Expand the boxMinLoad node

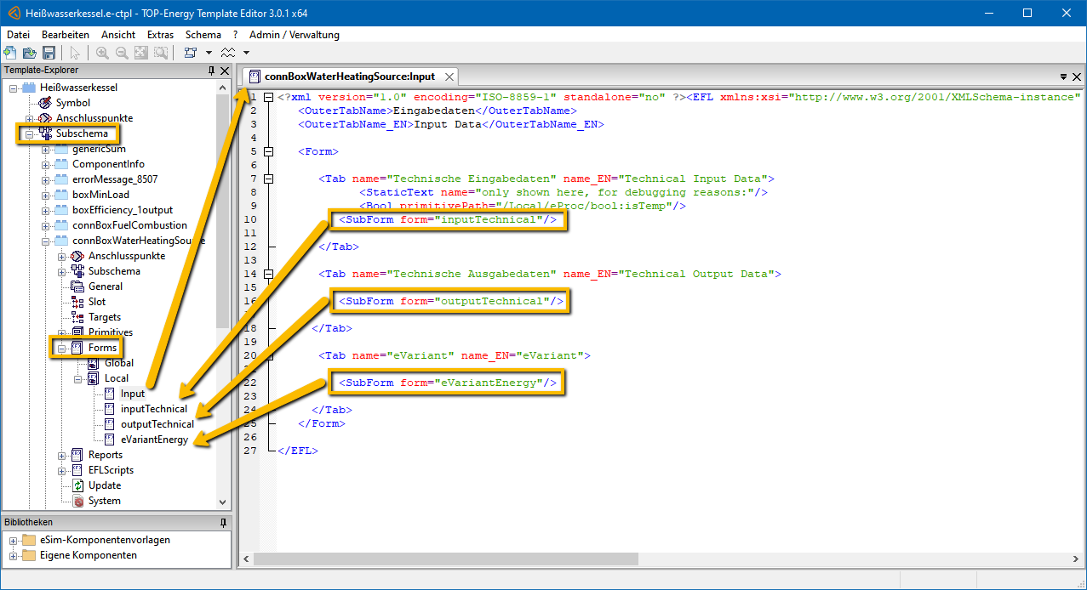click(45, 195)
